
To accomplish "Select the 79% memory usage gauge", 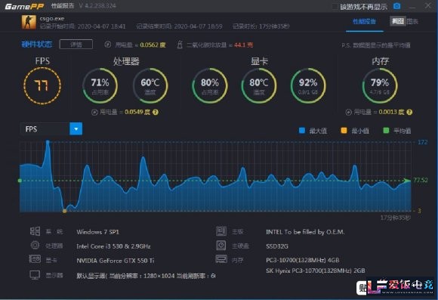I will 380,86.
